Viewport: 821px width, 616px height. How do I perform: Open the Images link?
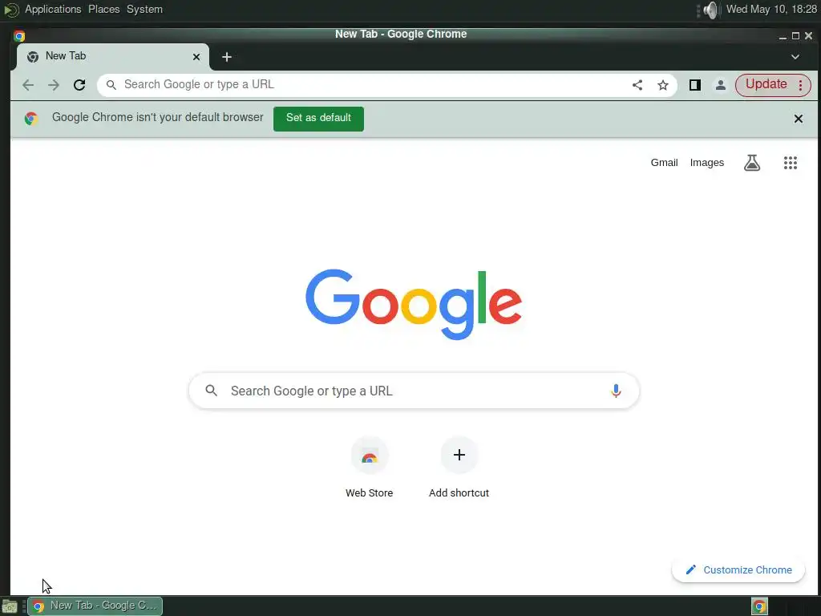[707, 163]
